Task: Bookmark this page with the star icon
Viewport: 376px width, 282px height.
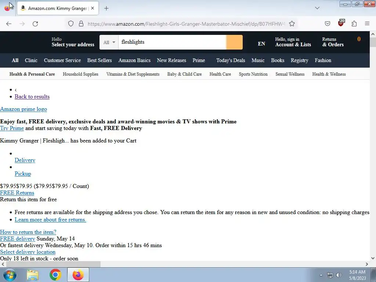Action: (292, 23)
